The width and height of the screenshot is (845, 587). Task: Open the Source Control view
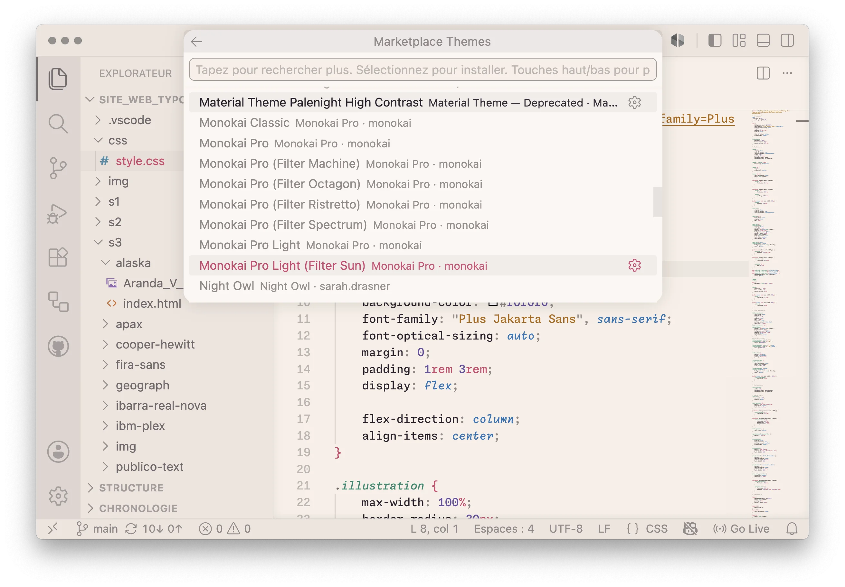(x=58, y=168)
